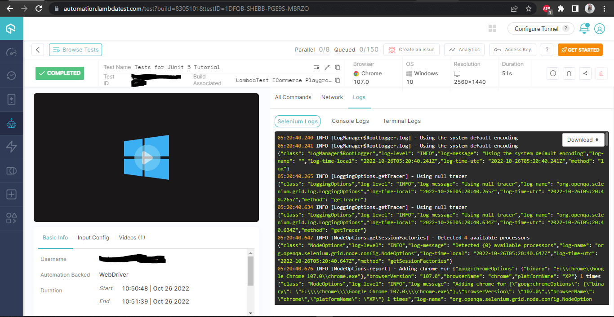Edit the test name using the pencil icon
Viewport: 614px width, 317px height.
pyautogui.click(x=327, y=67)
